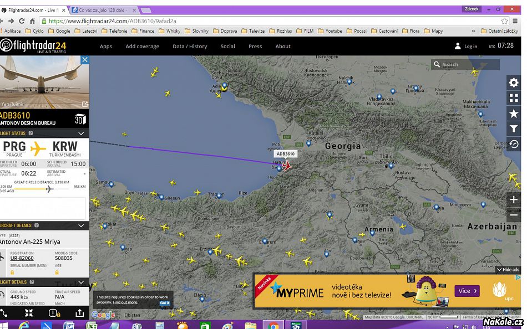Open the 3D view for ADB3610
This screenshot has width=527, height=329.
click(x=80, y=119)
